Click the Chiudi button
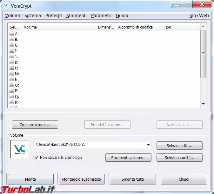Screen dimensions: 214x194 pos(184,179)
